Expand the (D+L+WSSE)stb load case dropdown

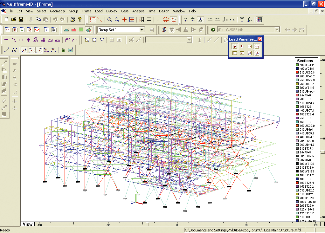pyautogui.click(x=277, y=30)
